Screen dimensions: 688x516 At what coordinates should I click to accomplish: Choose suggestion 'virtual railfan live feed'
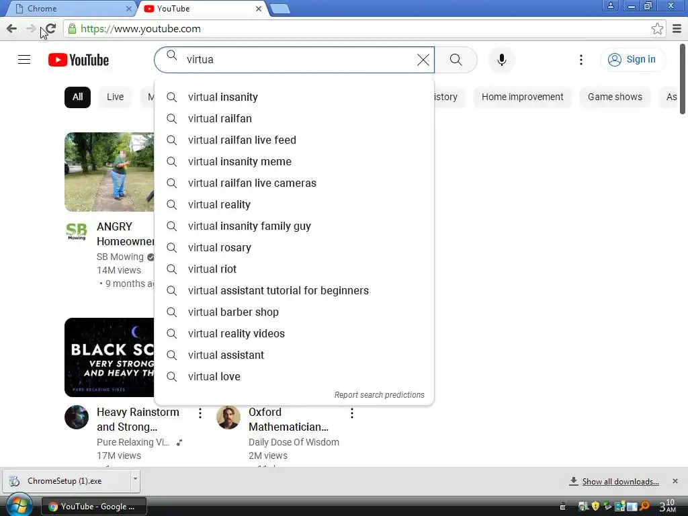coord(294,140)
